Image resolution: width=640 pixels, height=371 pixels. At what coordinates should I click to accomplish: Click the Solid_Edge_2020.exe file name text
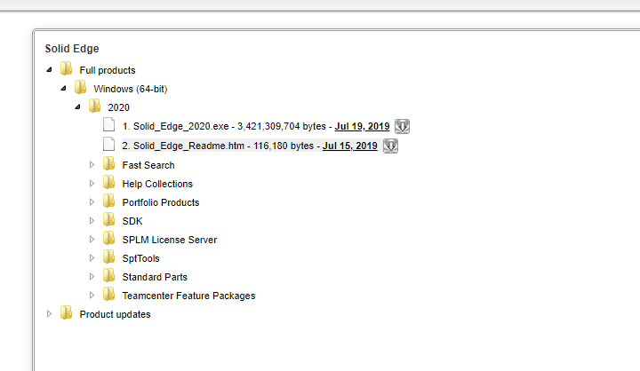coord(180,126)
